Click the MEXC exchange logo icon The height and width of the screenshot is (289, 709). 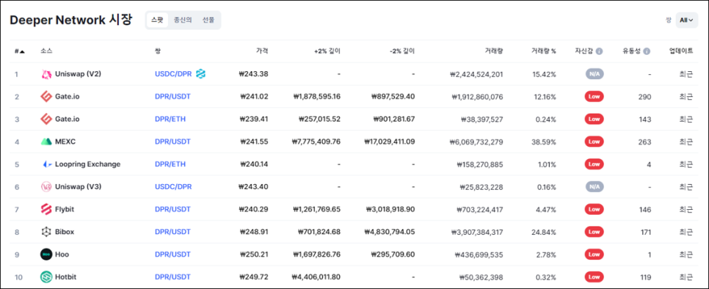46,142
